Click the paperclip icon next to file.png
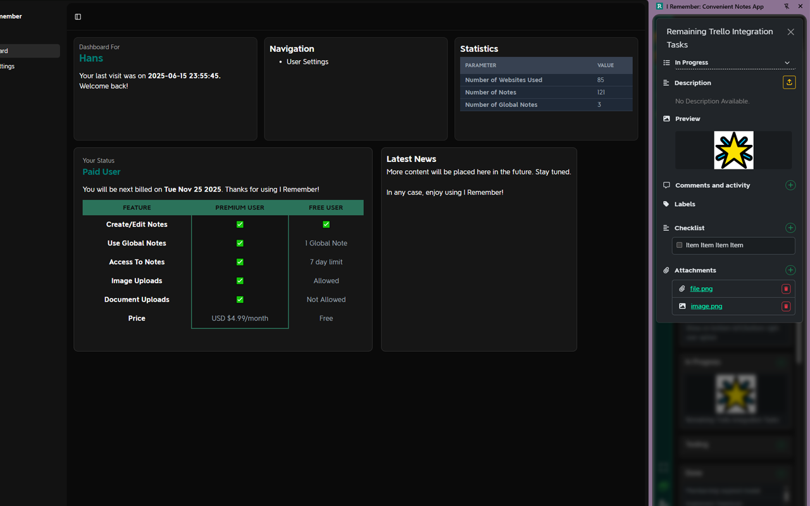The height and width of the screenshot is (506, 810). pyautogui.click(x=682, y=288)
